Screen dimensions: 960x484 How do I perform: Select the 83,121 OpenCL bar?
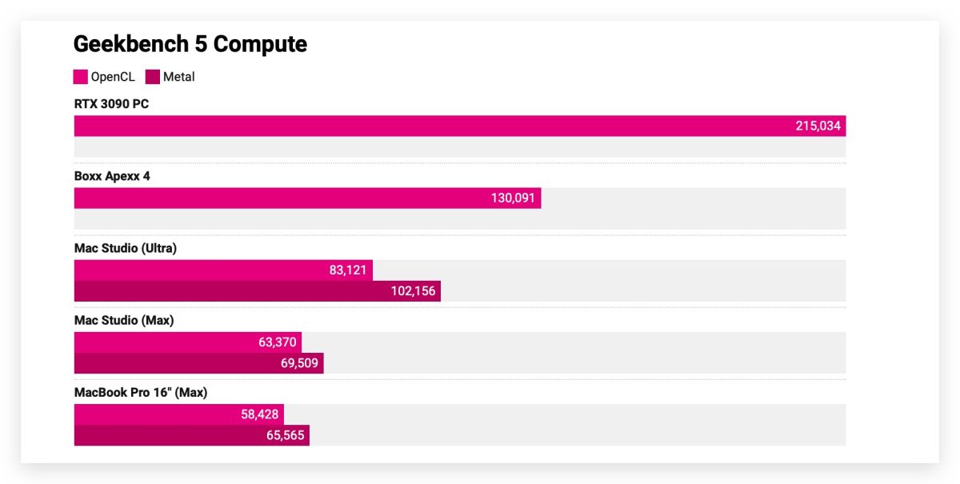point(223,270)
